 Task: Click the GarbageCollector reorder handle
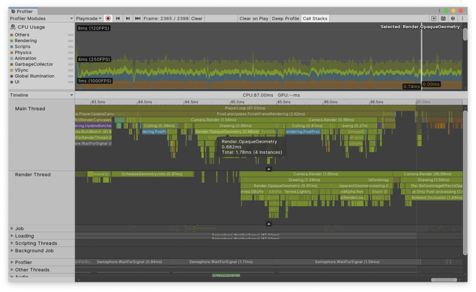coord(71,64)
